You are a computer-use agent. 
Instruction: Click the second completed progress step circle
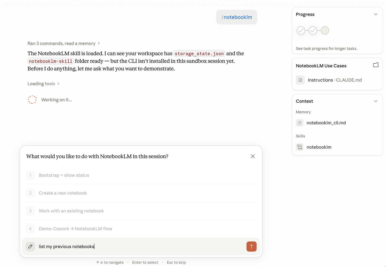pos(313,30)
